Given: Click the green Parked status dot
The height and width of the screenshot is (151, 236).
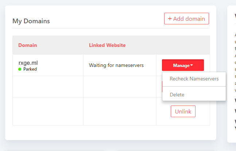Looking at the screenshot, I should [20, 69].
